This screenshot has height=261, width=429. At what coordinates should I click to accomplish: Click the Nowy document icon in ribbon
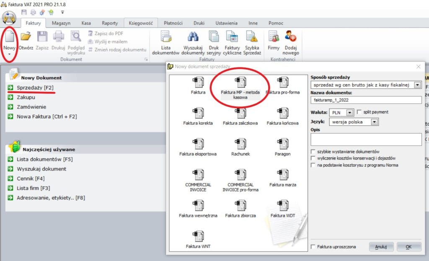click(x=9, y=39)
